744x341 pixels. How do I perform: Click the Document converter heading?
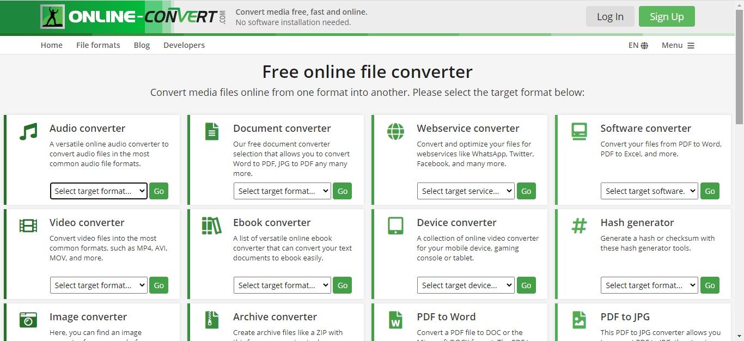(282, 129)
